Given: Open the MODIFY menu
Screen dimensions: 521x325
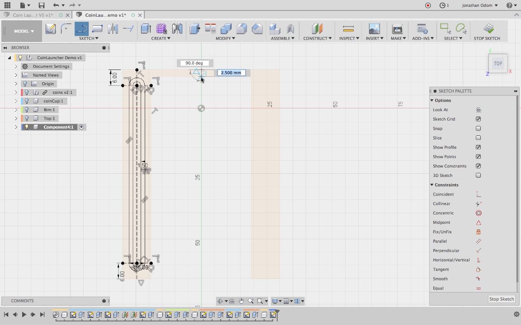Looking at the screenshot, I should pyautogui.click(x=225, y=38).
